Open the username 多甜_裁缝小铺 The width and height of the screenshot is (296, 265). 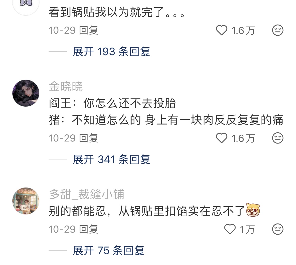click(x=87, y=194)
